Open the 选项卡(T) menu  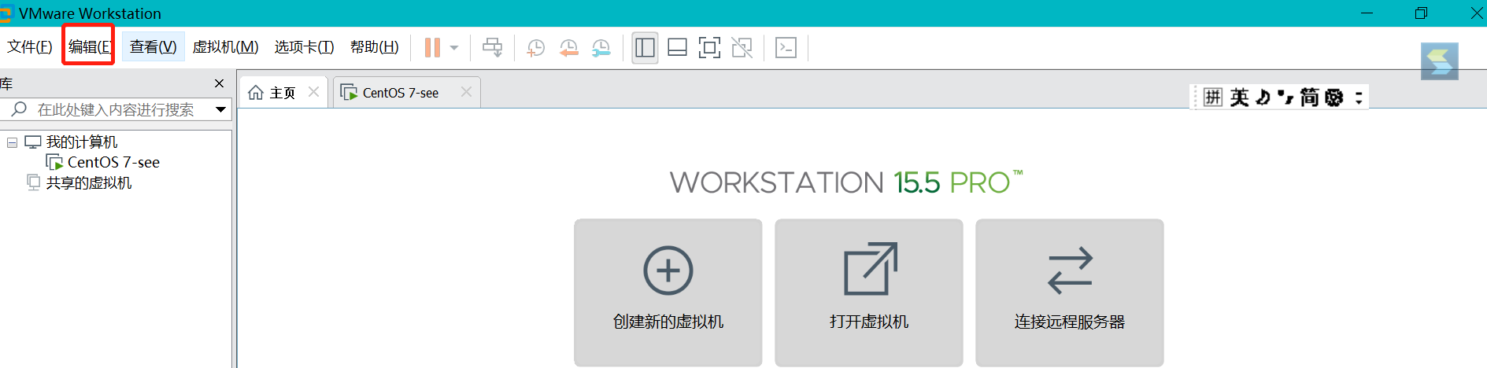304,47
